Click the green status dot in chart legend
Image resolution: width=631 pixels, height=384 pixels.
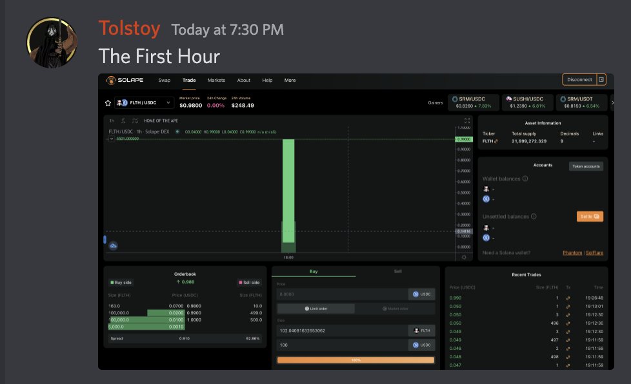(x=177, y=131)
